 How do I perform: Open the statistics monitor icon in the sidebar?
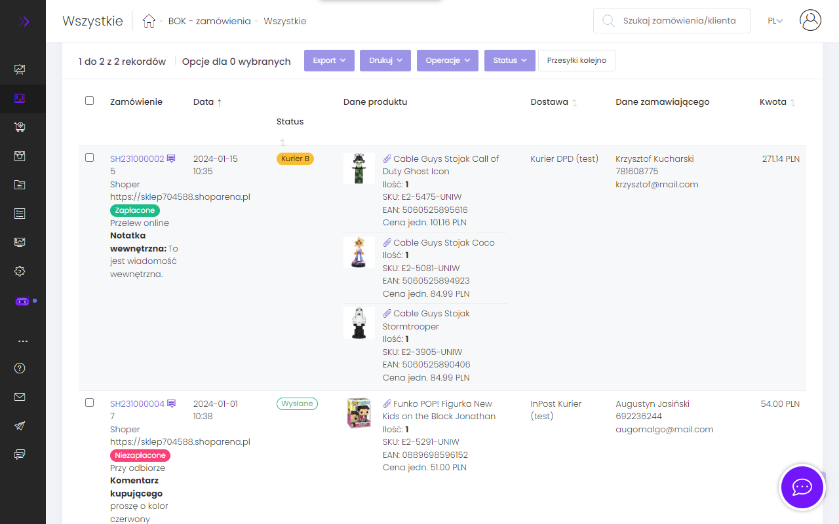pyautogui.click(x=20, y=242)
